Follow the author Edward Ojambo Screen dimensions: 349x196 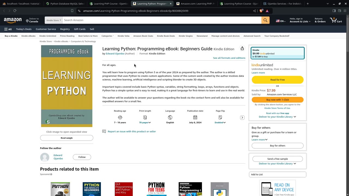(82, 157)
